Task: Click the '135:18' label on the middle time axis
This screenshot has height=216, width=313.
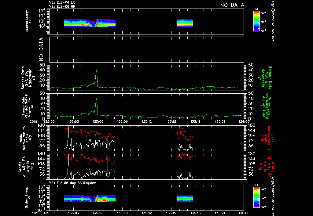Action: [195, 121]
